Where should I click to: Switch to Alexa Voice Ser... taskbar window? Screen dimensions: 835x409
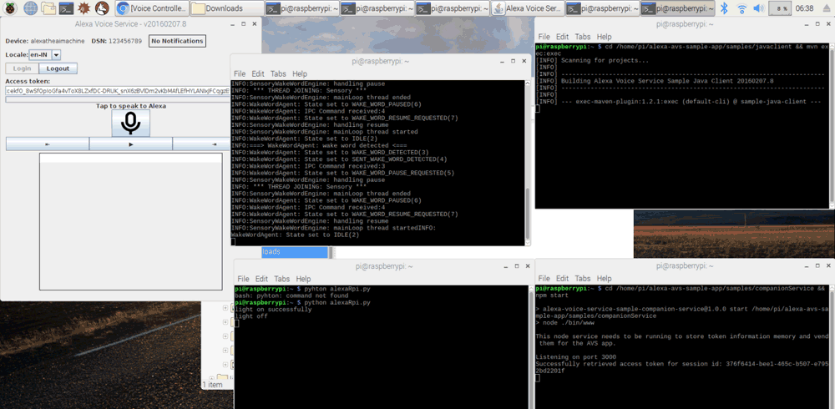tap(527, 8)
